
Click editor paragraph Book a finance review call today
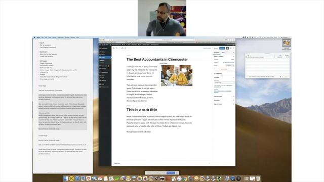(139, 131)
